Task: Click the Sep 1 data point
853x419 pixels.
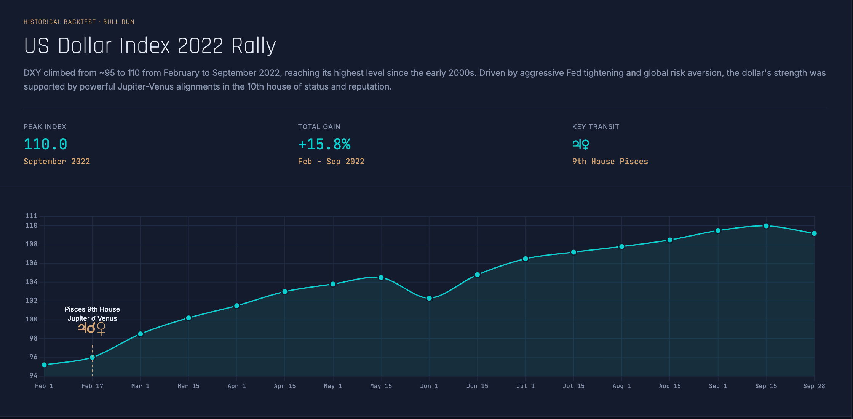Action: click(x=718, y=231)
